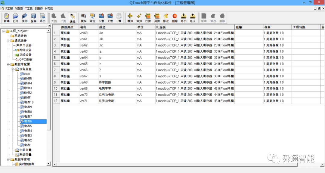Select 系统变量 node in tree
325x173 pixels.
point(23,155)
